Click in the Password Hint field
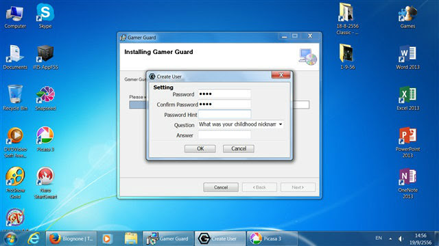Screen dimensions: 439x246 pyautogui.click(x=224, y=114)
